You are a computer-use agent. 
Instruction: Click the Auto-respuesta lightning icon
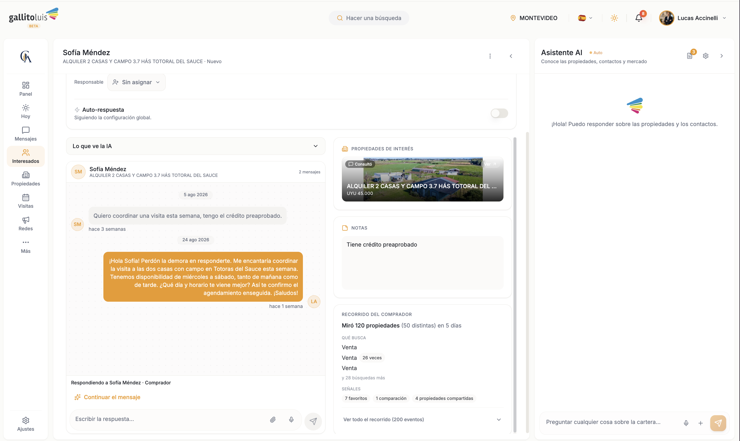click(x=77, y=110)
